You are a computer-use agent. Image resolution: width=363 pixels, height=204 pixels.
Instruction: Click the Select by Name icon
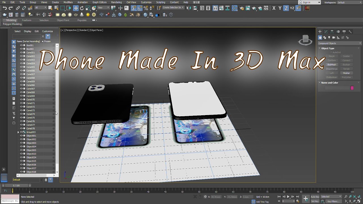click(x=56, y=8)
